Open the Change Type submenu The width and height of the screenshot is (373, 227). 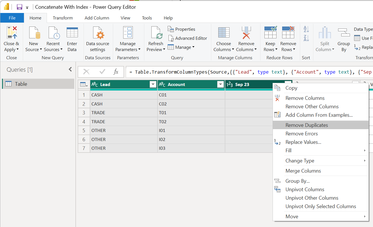[321, 161]
